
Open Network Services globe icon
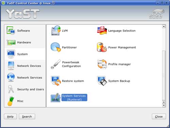[x=11, y=77]
